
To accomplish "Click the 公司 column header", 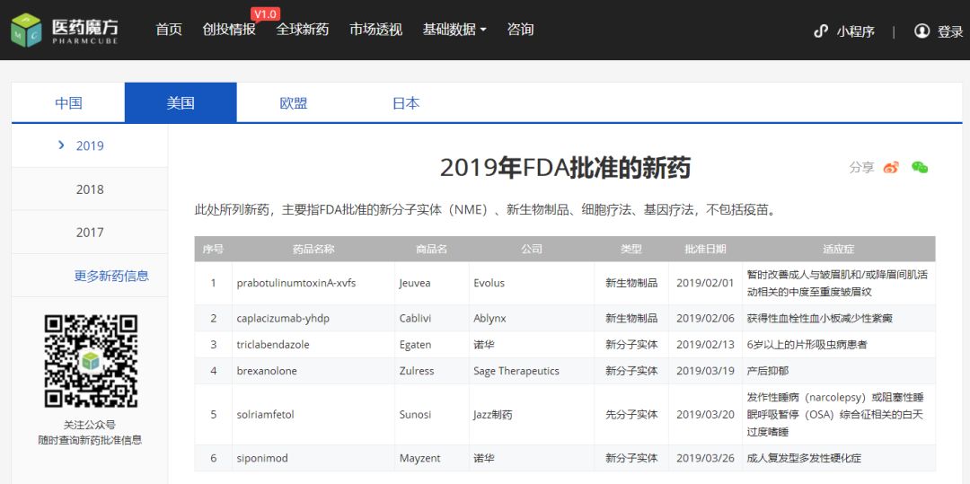I will click(x=532, y=249).
